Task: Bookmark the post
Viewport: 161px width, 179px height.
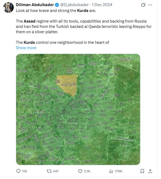Action: (x=142, y=171)
